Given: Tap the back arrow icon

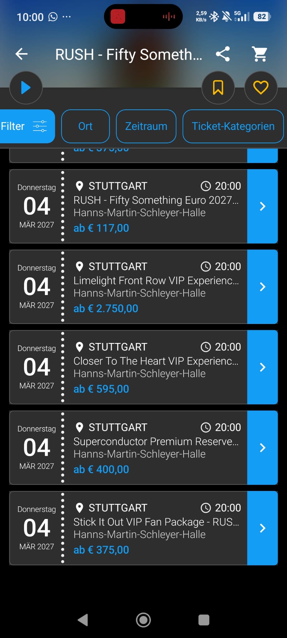Looking at the screenshot, I should tap(22, 54).
